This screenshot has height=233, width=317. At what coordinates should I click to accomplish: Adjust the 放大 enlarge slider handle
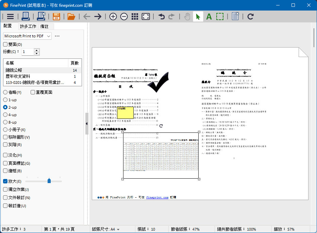[49, 181]
